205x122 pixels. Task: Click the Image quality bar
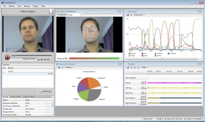tap(95, 59)
